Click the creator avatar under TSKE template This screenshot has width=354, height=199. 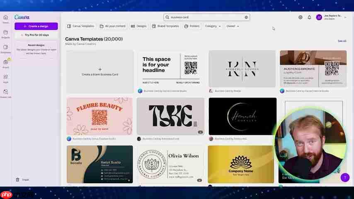pyautogui.click(x=139, y=139)
